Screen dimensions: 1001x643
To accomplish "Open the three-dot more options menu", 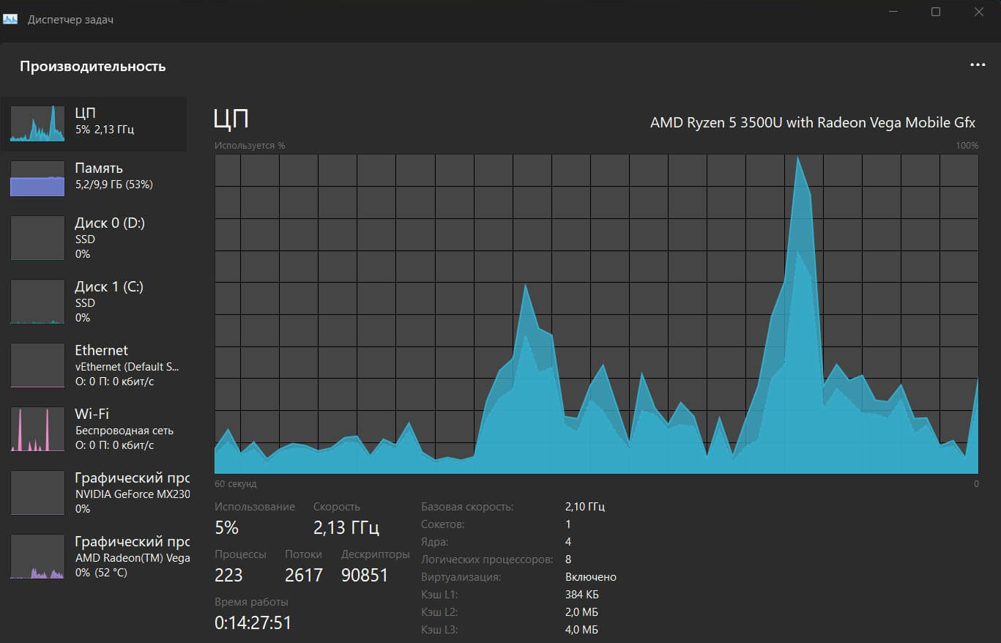I will [x=978, y=65].
